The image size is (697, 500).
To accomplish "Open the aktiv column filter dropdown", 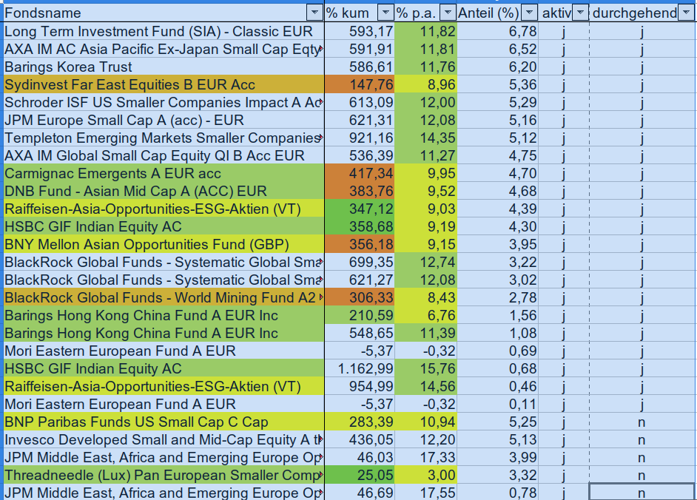I will (x=580, y=13).
